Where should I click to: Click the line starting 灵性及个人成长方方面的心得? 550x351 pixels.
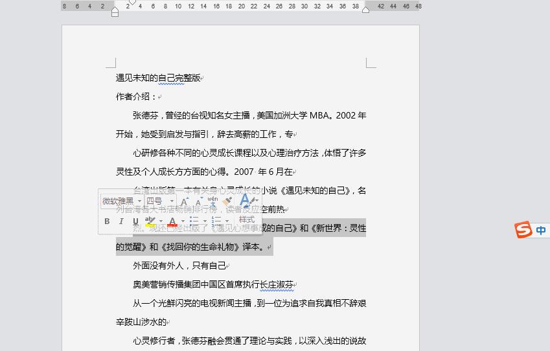click(x=205, y=172)
